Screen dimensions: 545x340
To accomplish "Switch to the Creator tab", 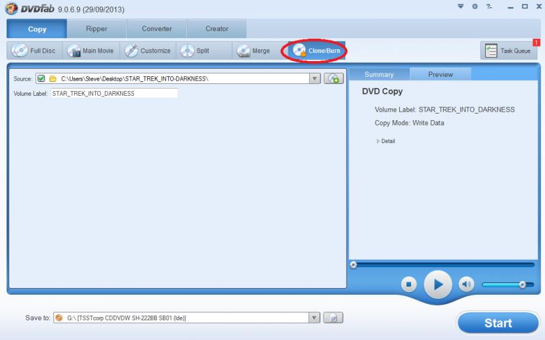I will tap(217, 29).
